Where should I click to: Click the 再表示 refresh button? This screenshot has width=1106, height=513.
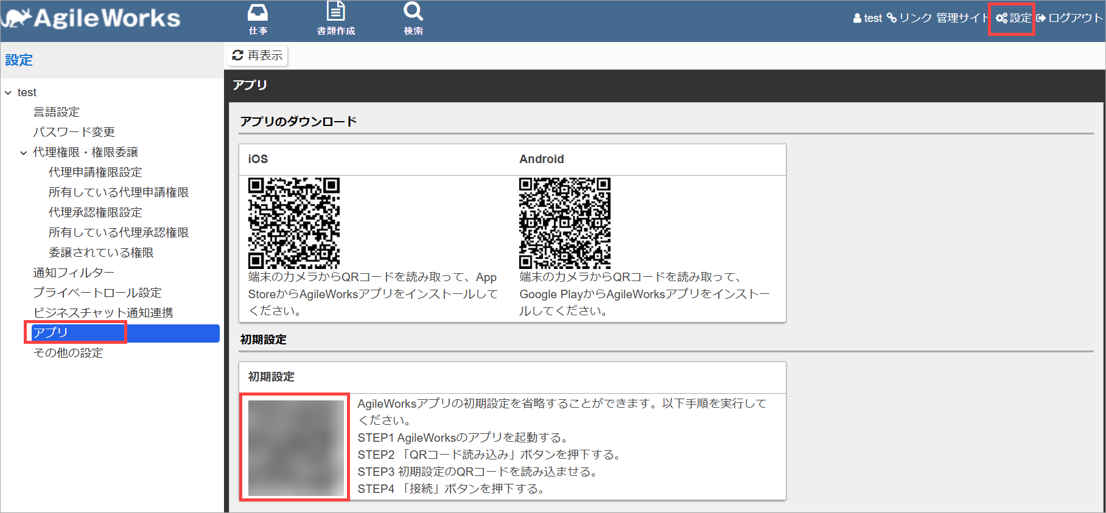click(257, 55)
